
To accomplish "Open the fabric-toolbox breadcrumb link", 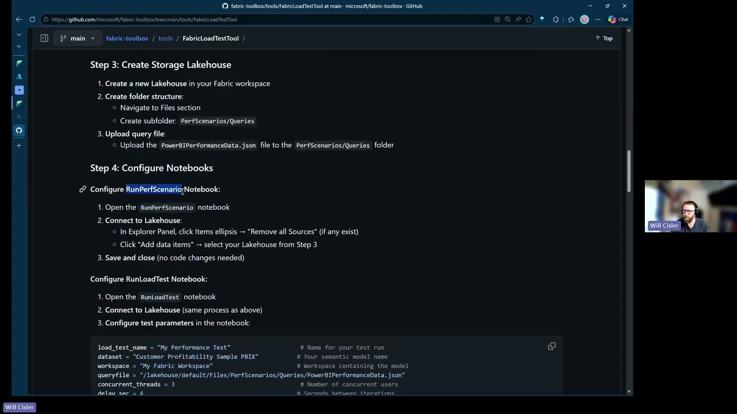I will point(127,39).
